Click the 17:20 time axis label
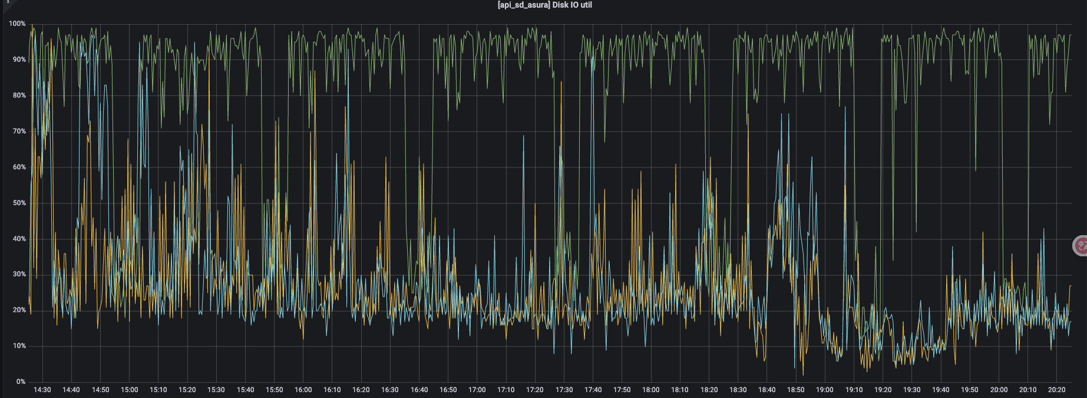 535,390
